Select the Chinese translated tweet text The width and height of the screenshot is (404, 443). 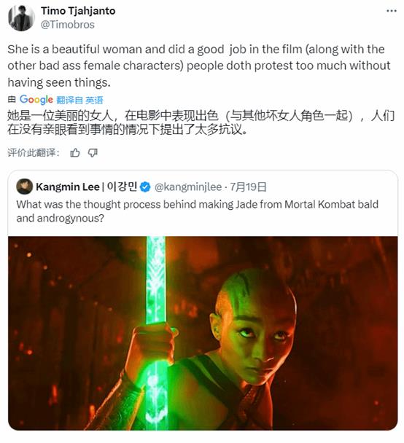pos(201,122)
